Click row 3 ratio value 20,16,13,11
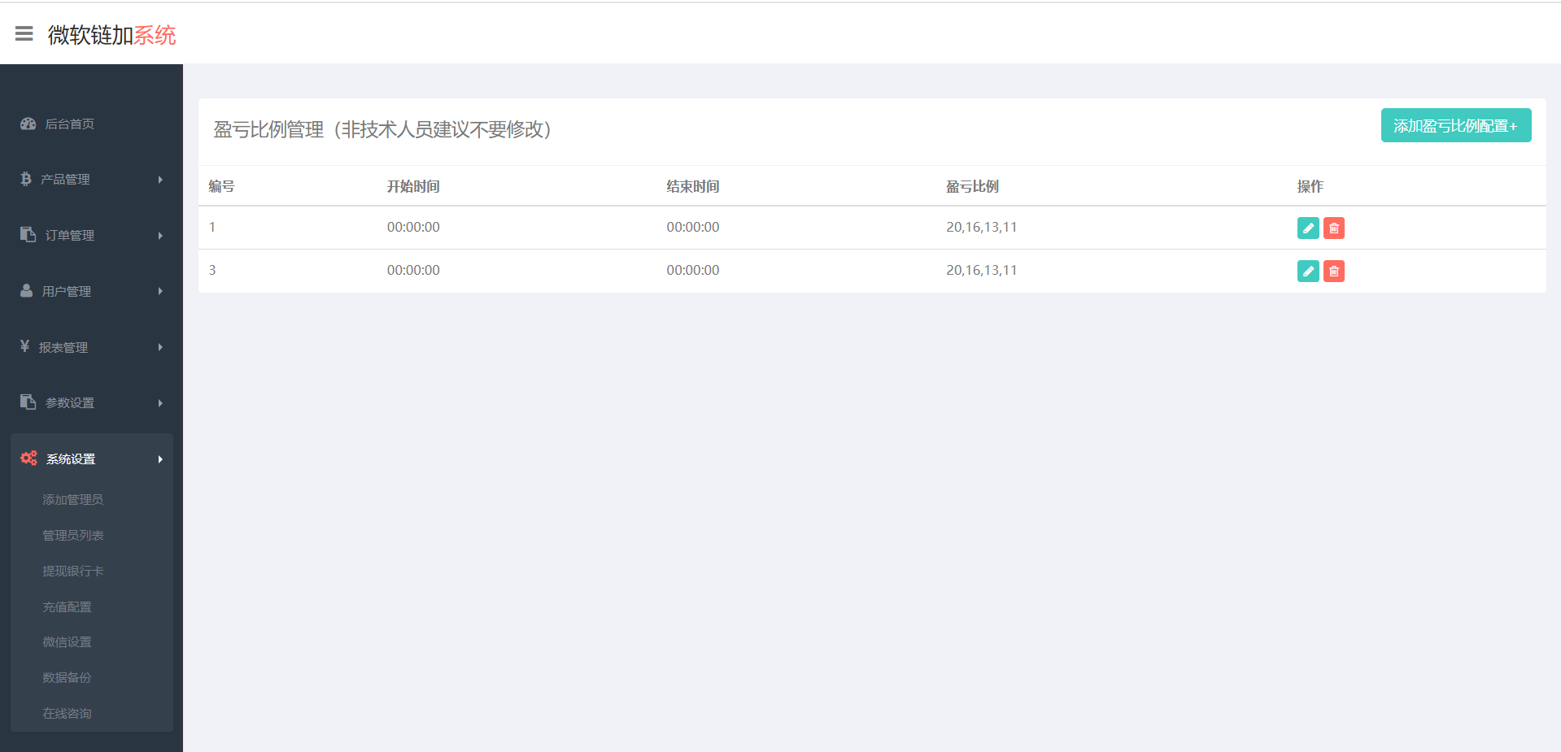 [x=982, y=270]
